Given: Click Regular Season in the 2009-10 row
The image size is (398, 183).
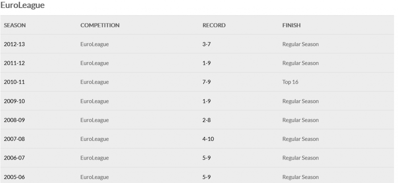Looking at the screenshot, I should click(x=300, y=101).
